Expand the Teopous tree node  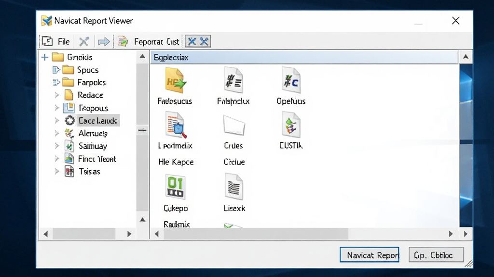57,108
